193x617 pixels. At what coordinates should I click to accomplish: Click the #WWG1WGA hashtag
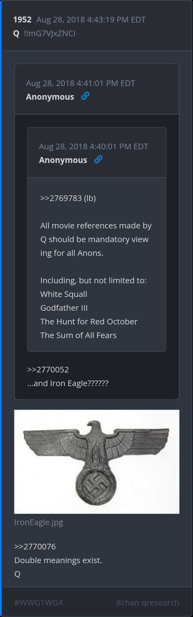click(x=39, y=603)
